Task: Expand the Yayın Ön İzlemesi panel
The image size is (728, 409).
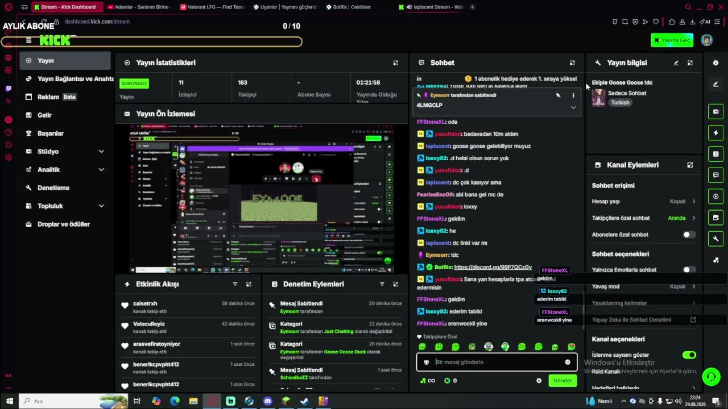Action: click(x=396, y=114)
